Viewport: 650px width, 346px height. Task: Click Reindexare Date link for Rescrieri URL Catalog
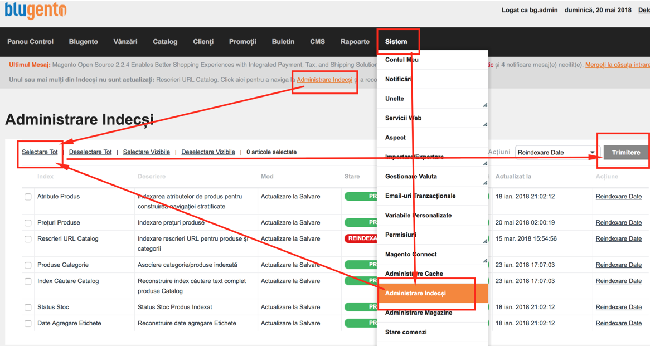point(618,238)
